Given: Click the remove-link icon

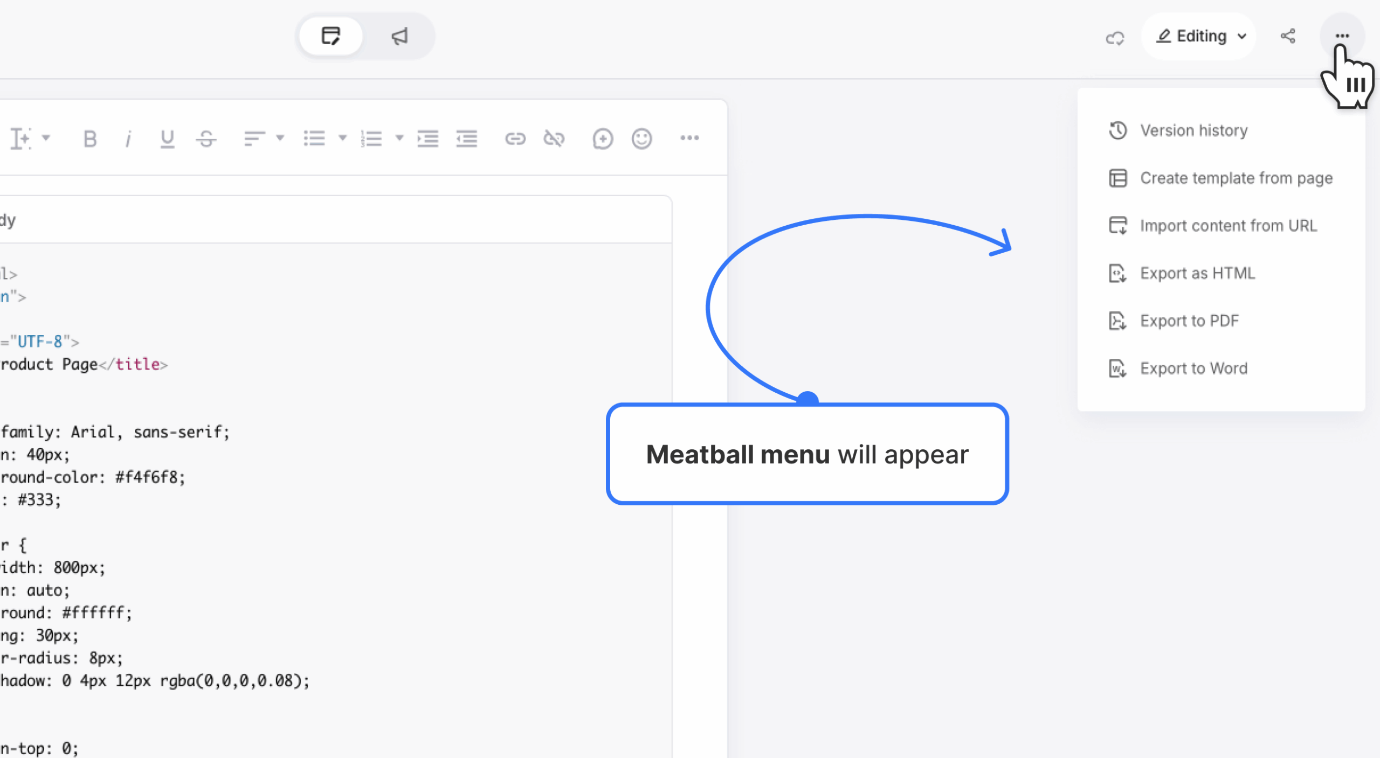Looking at the screenshot, I should [x=554, y=138].
